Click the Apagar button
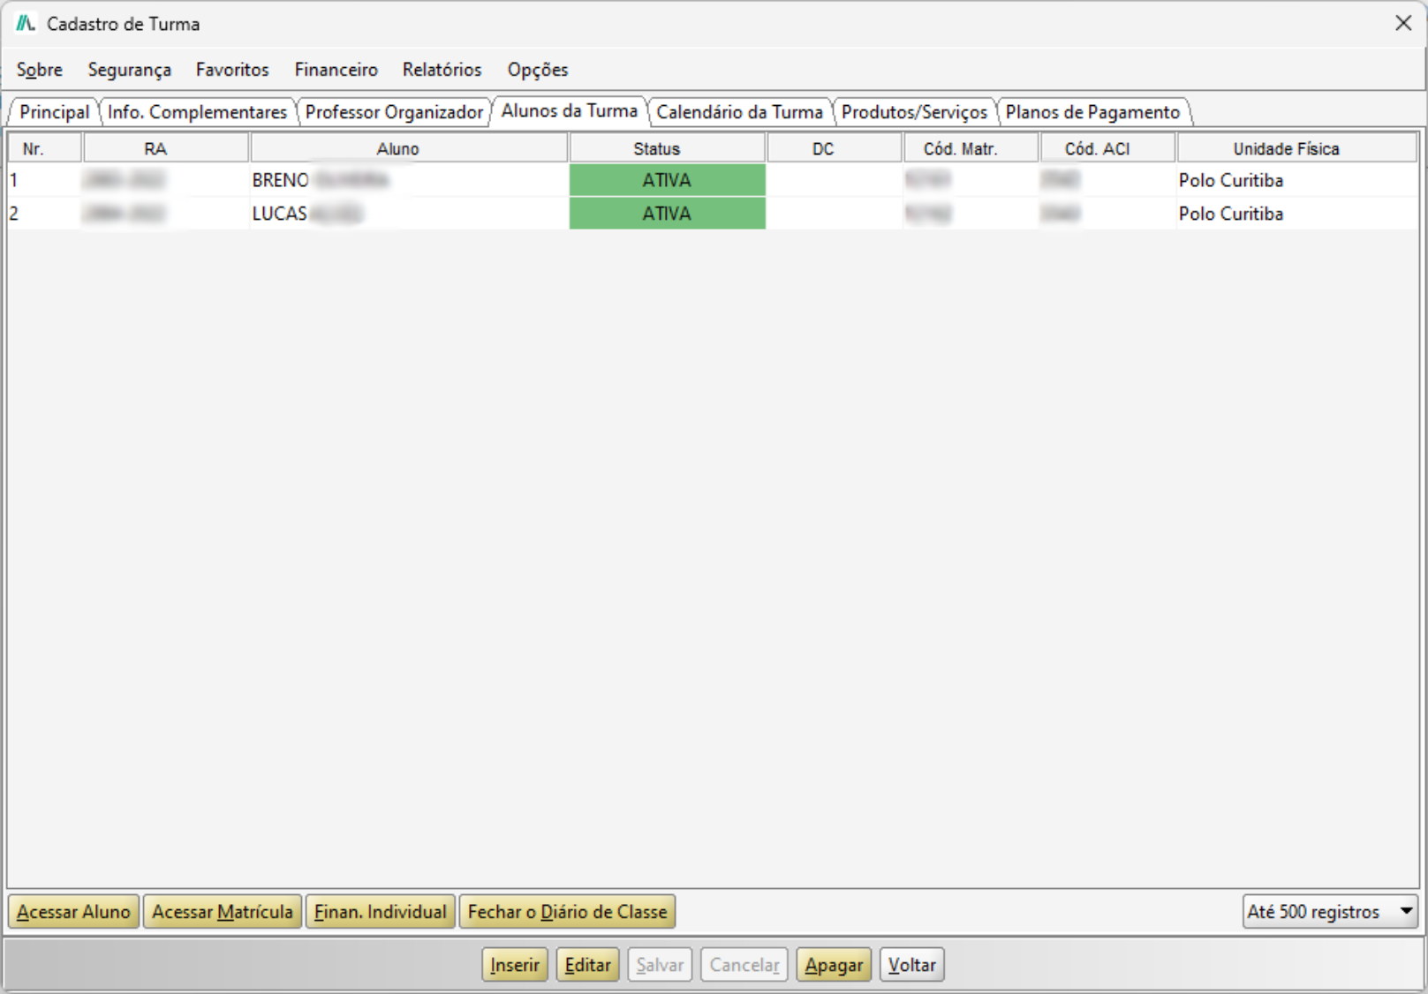The width and height of the screenshot is (1428, 994). tap(834, 965)
